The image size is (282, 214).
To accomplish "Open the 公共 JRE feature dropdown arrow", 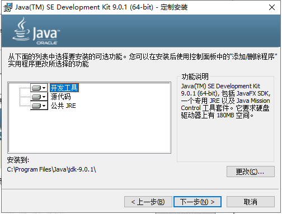I will [x=44, y=106].
